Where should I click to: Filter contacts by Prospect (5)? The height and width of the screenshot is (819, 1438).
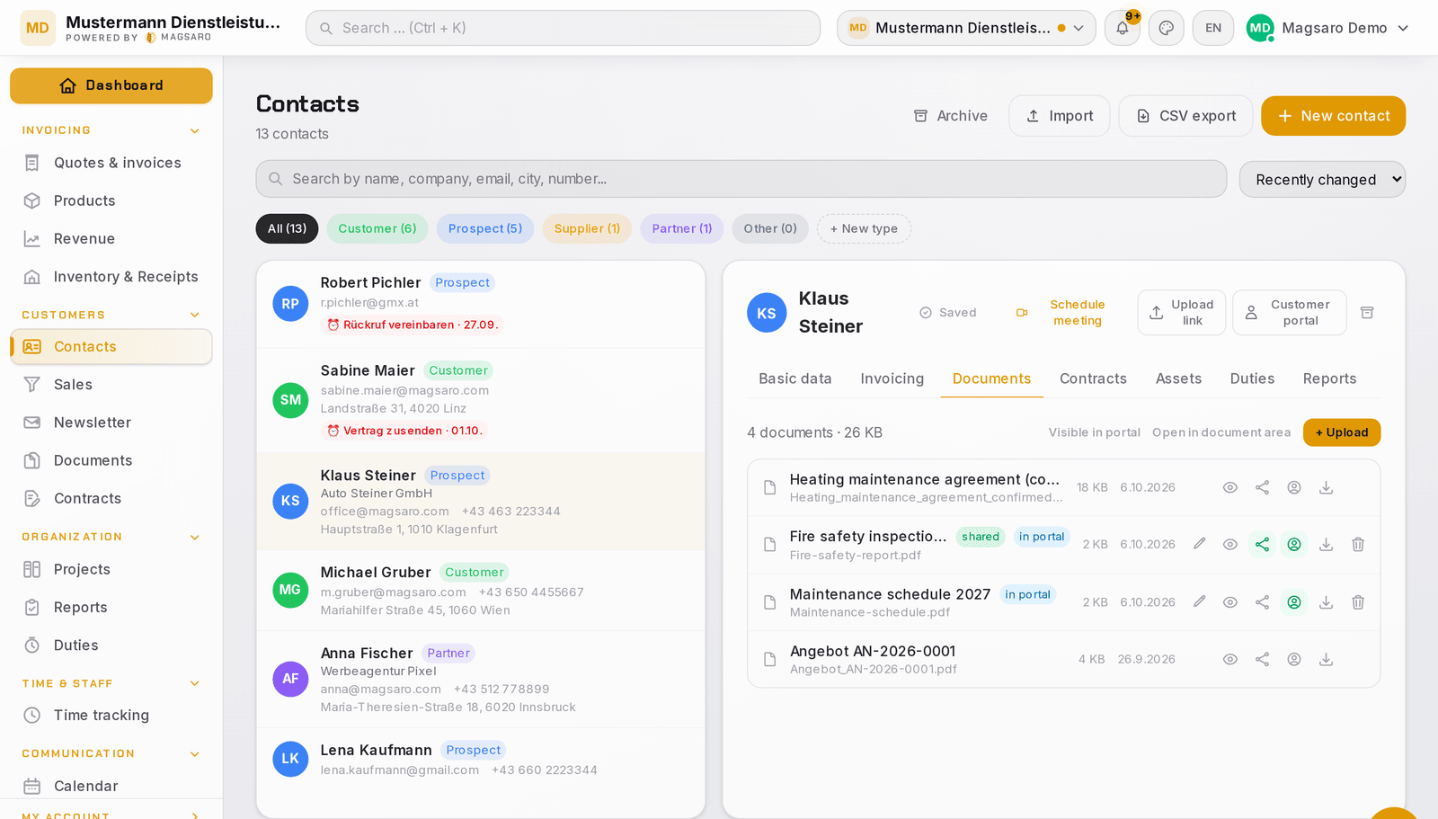(x=485, y=228)
